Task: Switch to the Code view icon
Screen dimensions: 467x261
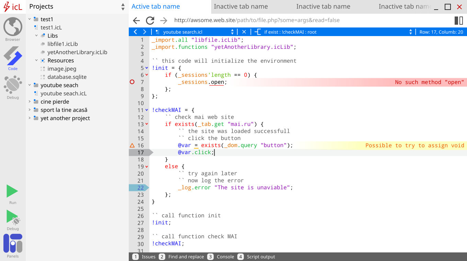Action: (x=13, y=56)
